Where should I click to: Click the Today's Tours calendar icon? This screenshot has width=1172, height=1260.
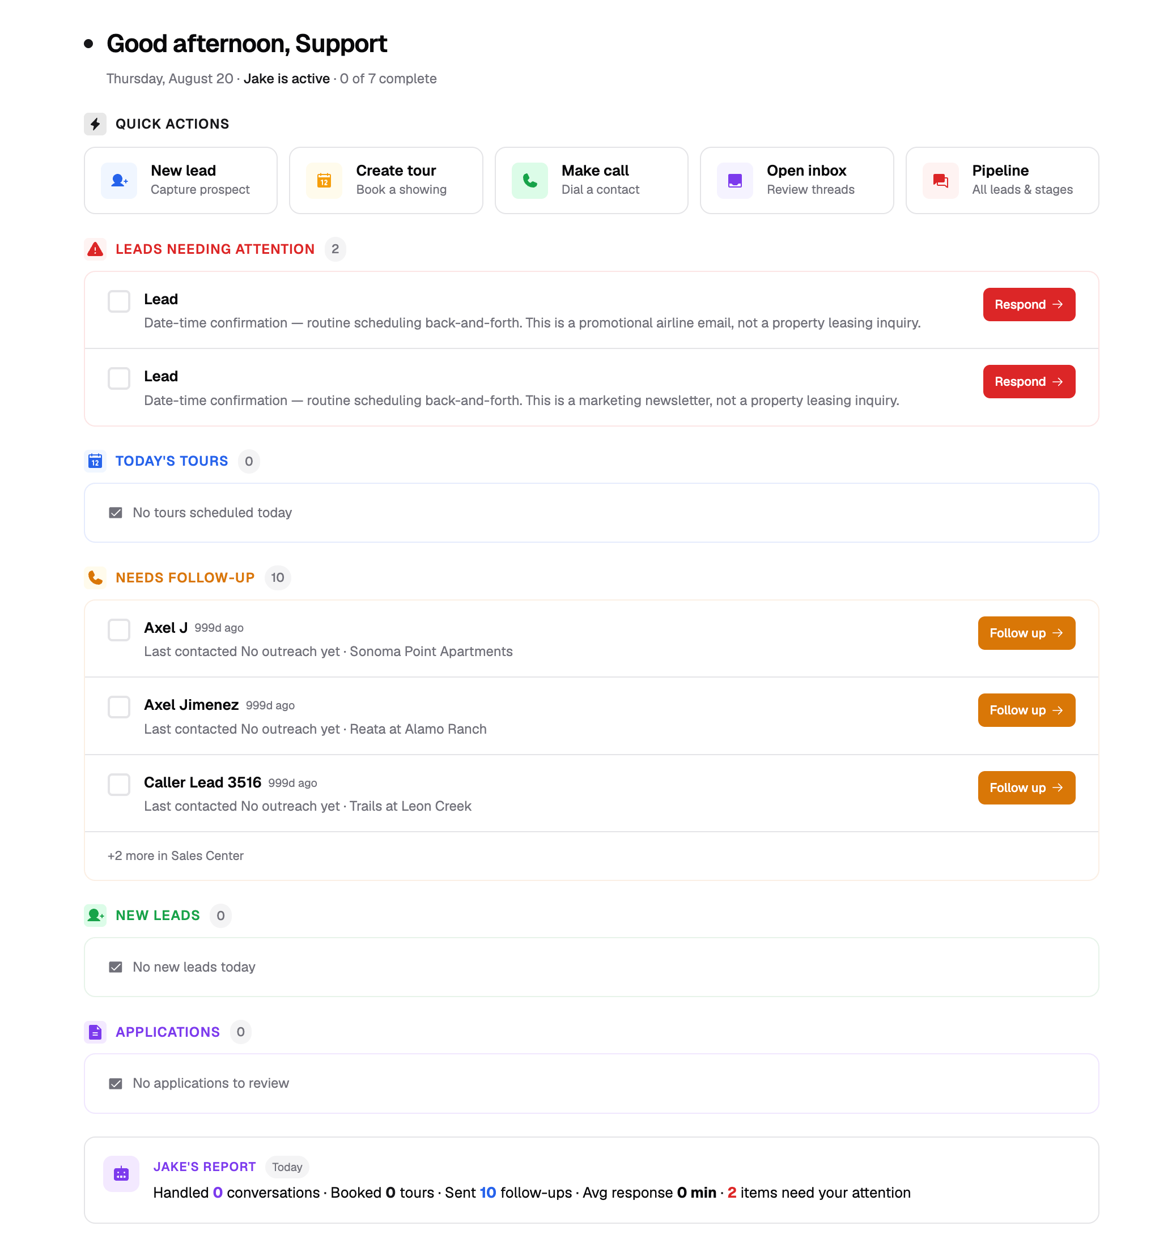[95, 461]
